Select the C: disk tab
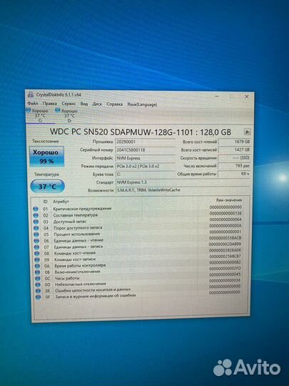289x386 pixels. [x=39, y=116]
